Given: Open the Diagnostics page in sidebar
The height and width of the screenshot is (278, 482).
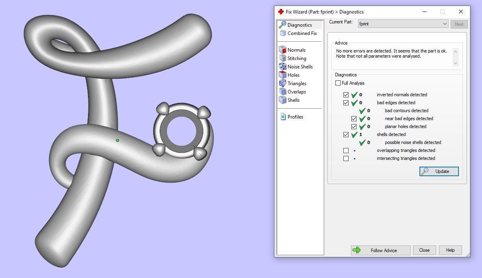Looking at the screenshot, I should pos(300,25).
